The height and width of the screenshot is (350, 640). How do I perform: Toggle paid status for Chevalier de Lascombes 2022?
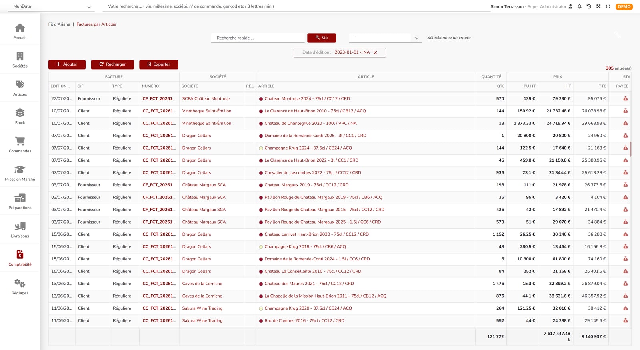(x=626, y=172)
